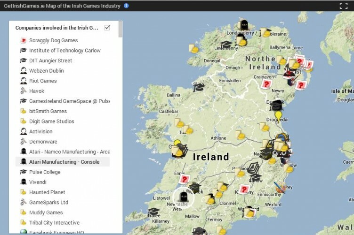Toggle the Companies layer checkbox
Viewport: 354px width, 235px height.
click(x=107, y=28)
